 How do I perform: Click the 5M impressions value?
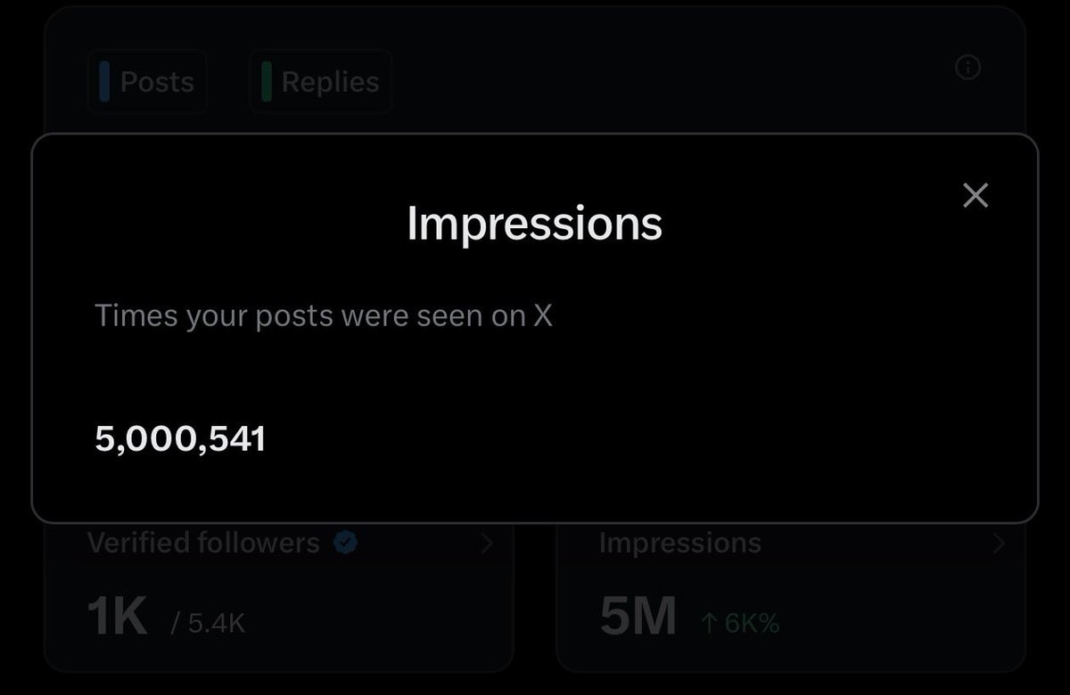pos(638,617)
